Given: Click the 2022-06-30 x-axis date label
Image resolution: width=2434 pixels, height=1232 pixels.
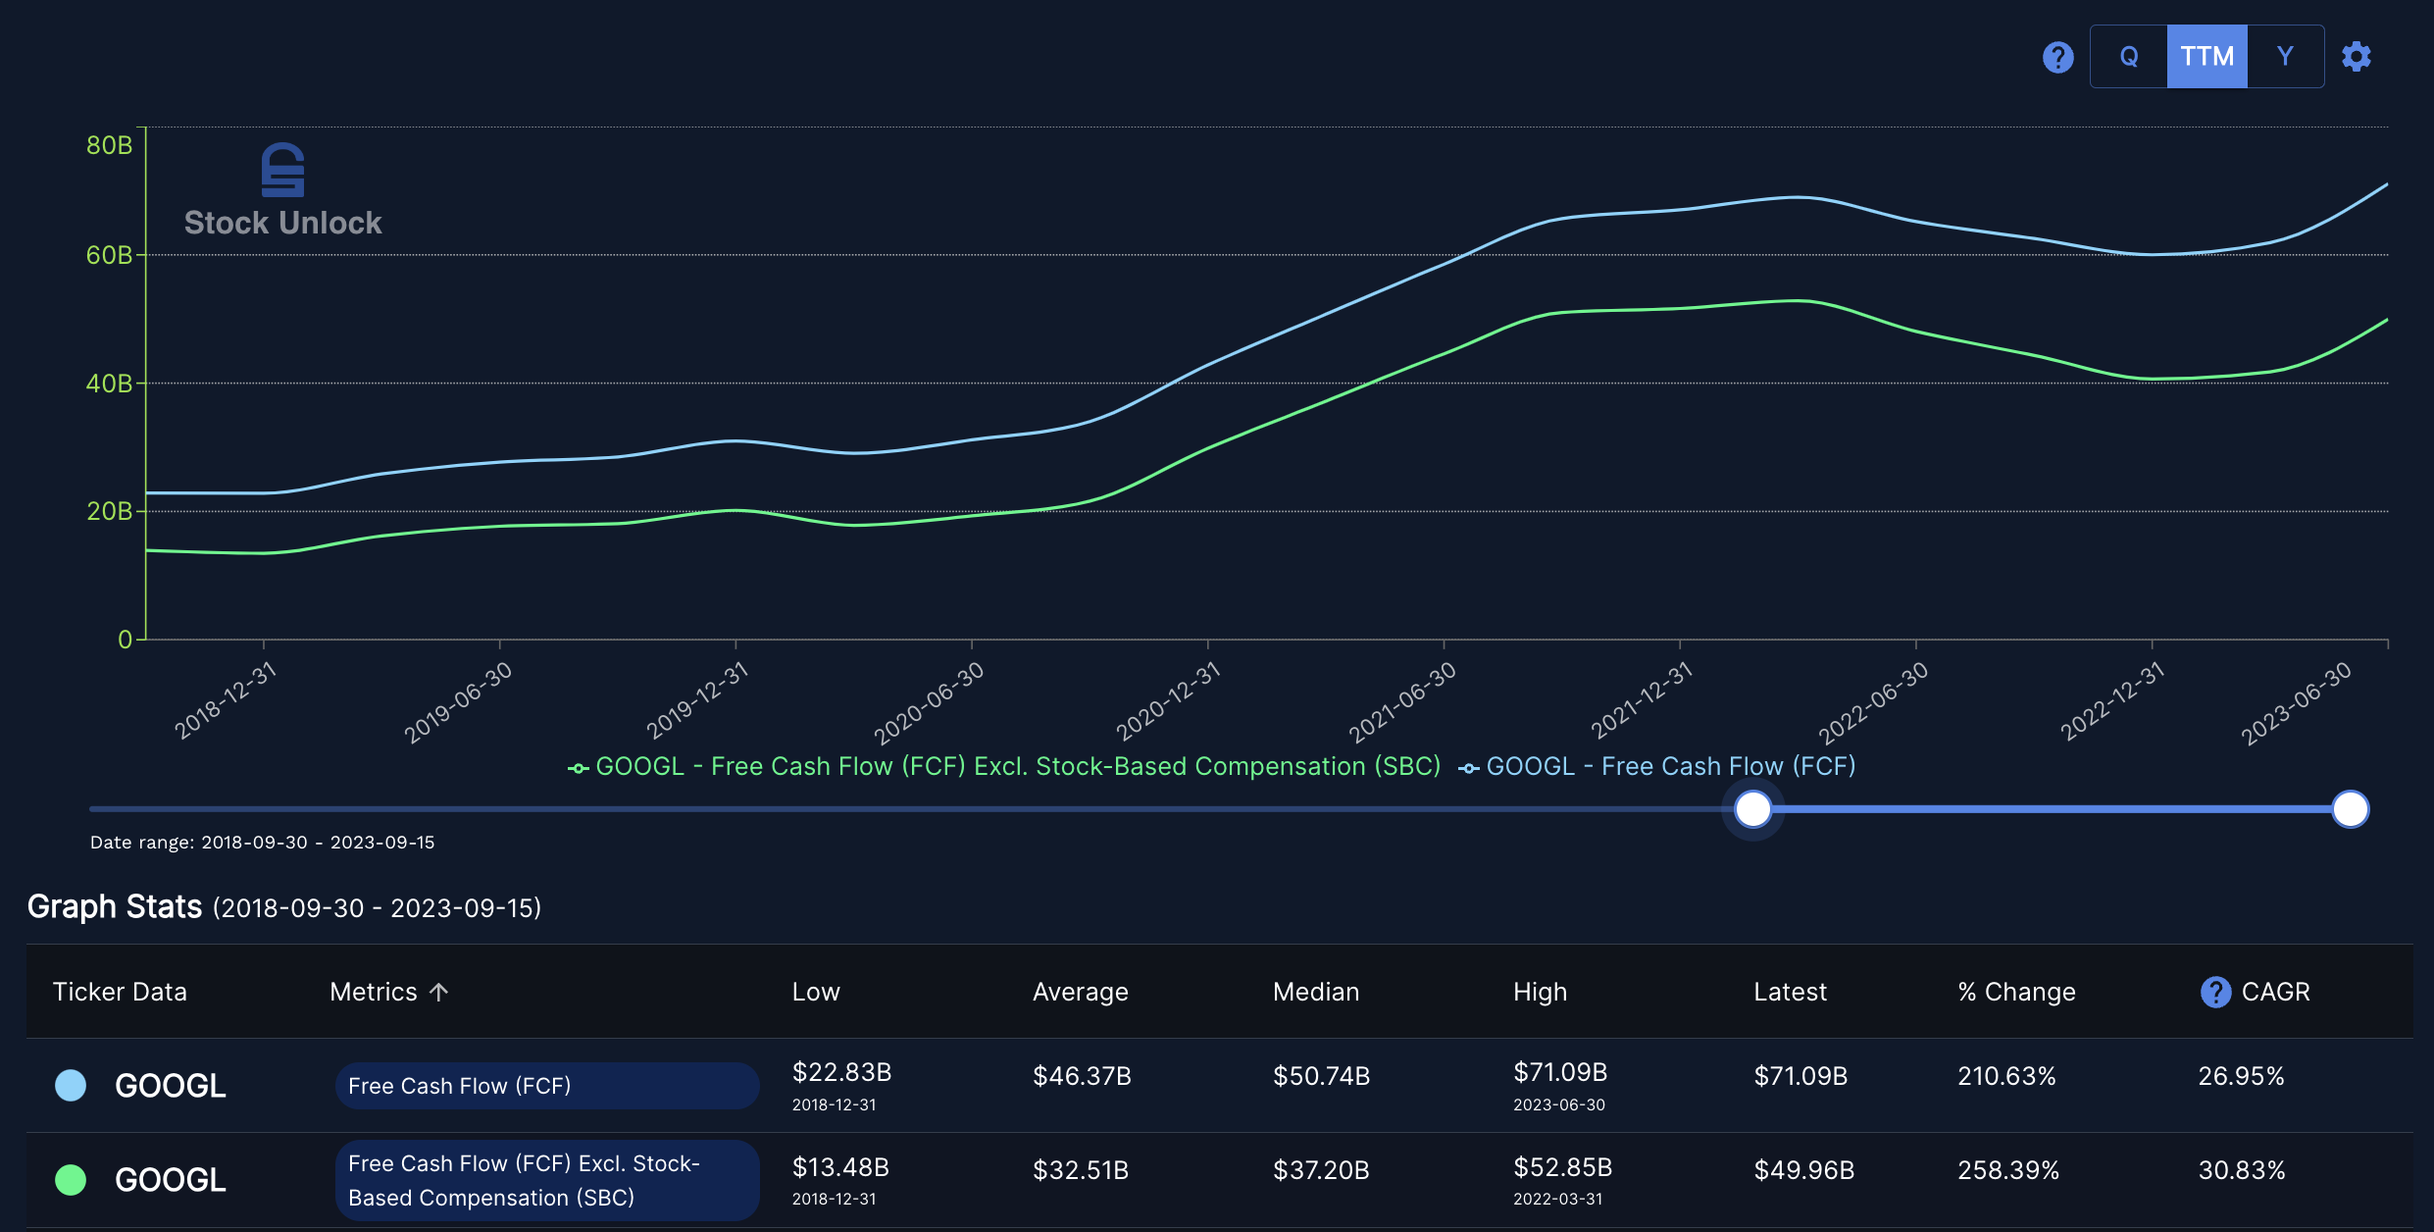Looking at the screenshot, I should (x=1873, y=702).
